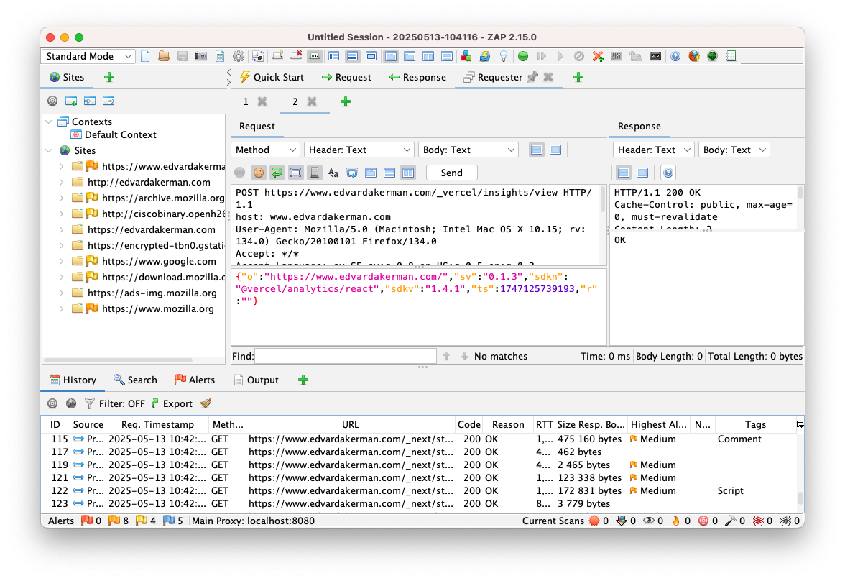Open the Options gear icon in toolbar
This screenshot has width=845, height=581.
click(x=239, y=56)
